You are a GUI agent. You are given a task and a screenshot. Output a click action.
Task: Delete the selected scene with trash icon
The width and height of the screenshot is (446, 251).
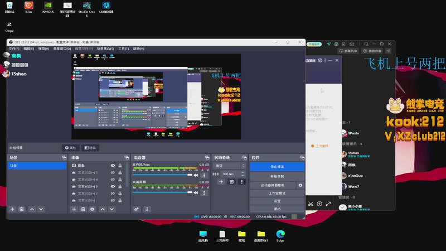coord(21,209)
